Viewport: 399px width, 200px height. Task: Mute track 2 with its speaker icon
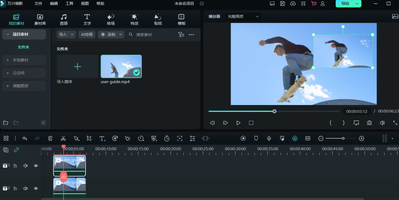25,188
